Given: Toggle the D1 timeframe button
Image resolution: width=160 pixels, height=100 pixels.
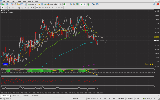Looking at the screenshot, I should pyautogui.click(x=56, y=8).
